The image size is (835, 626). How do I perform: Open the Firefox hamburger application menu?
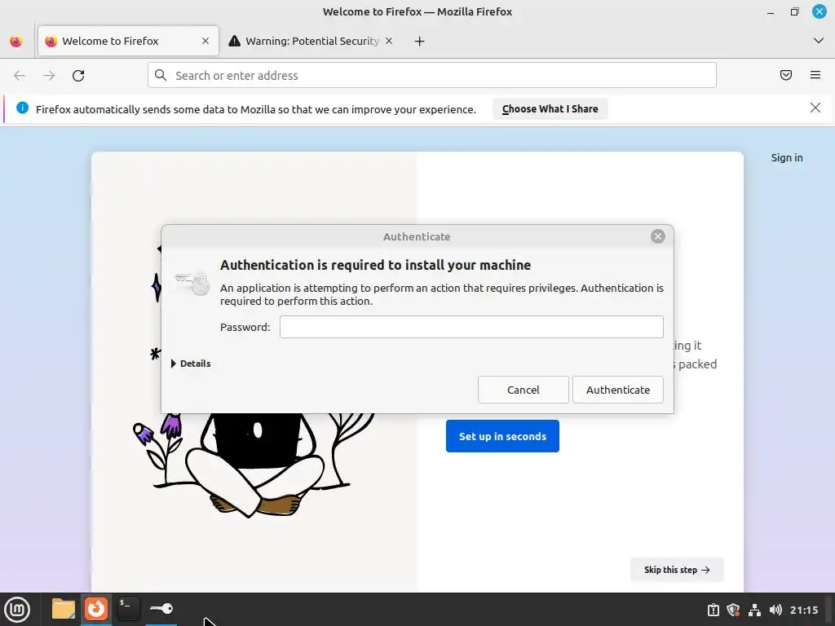(x=815, y=75)
